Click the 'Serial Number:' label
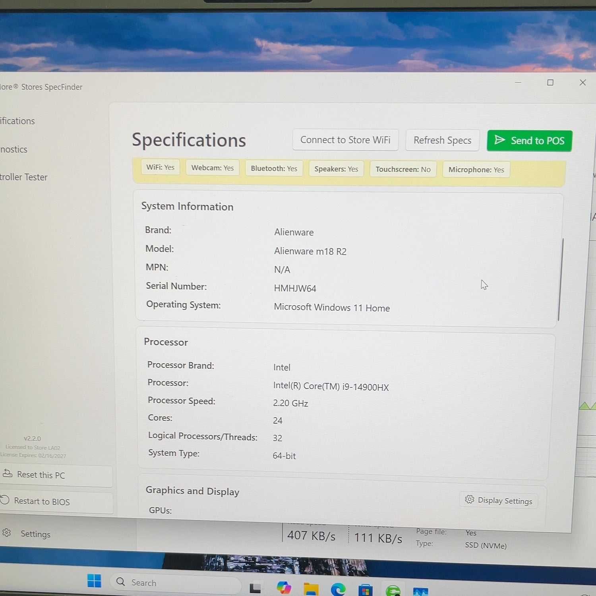The height and width of the screenshot is (596, 596). (176, 286)
